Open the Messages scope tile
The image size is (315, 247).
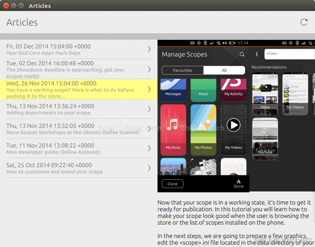[173, 90]
